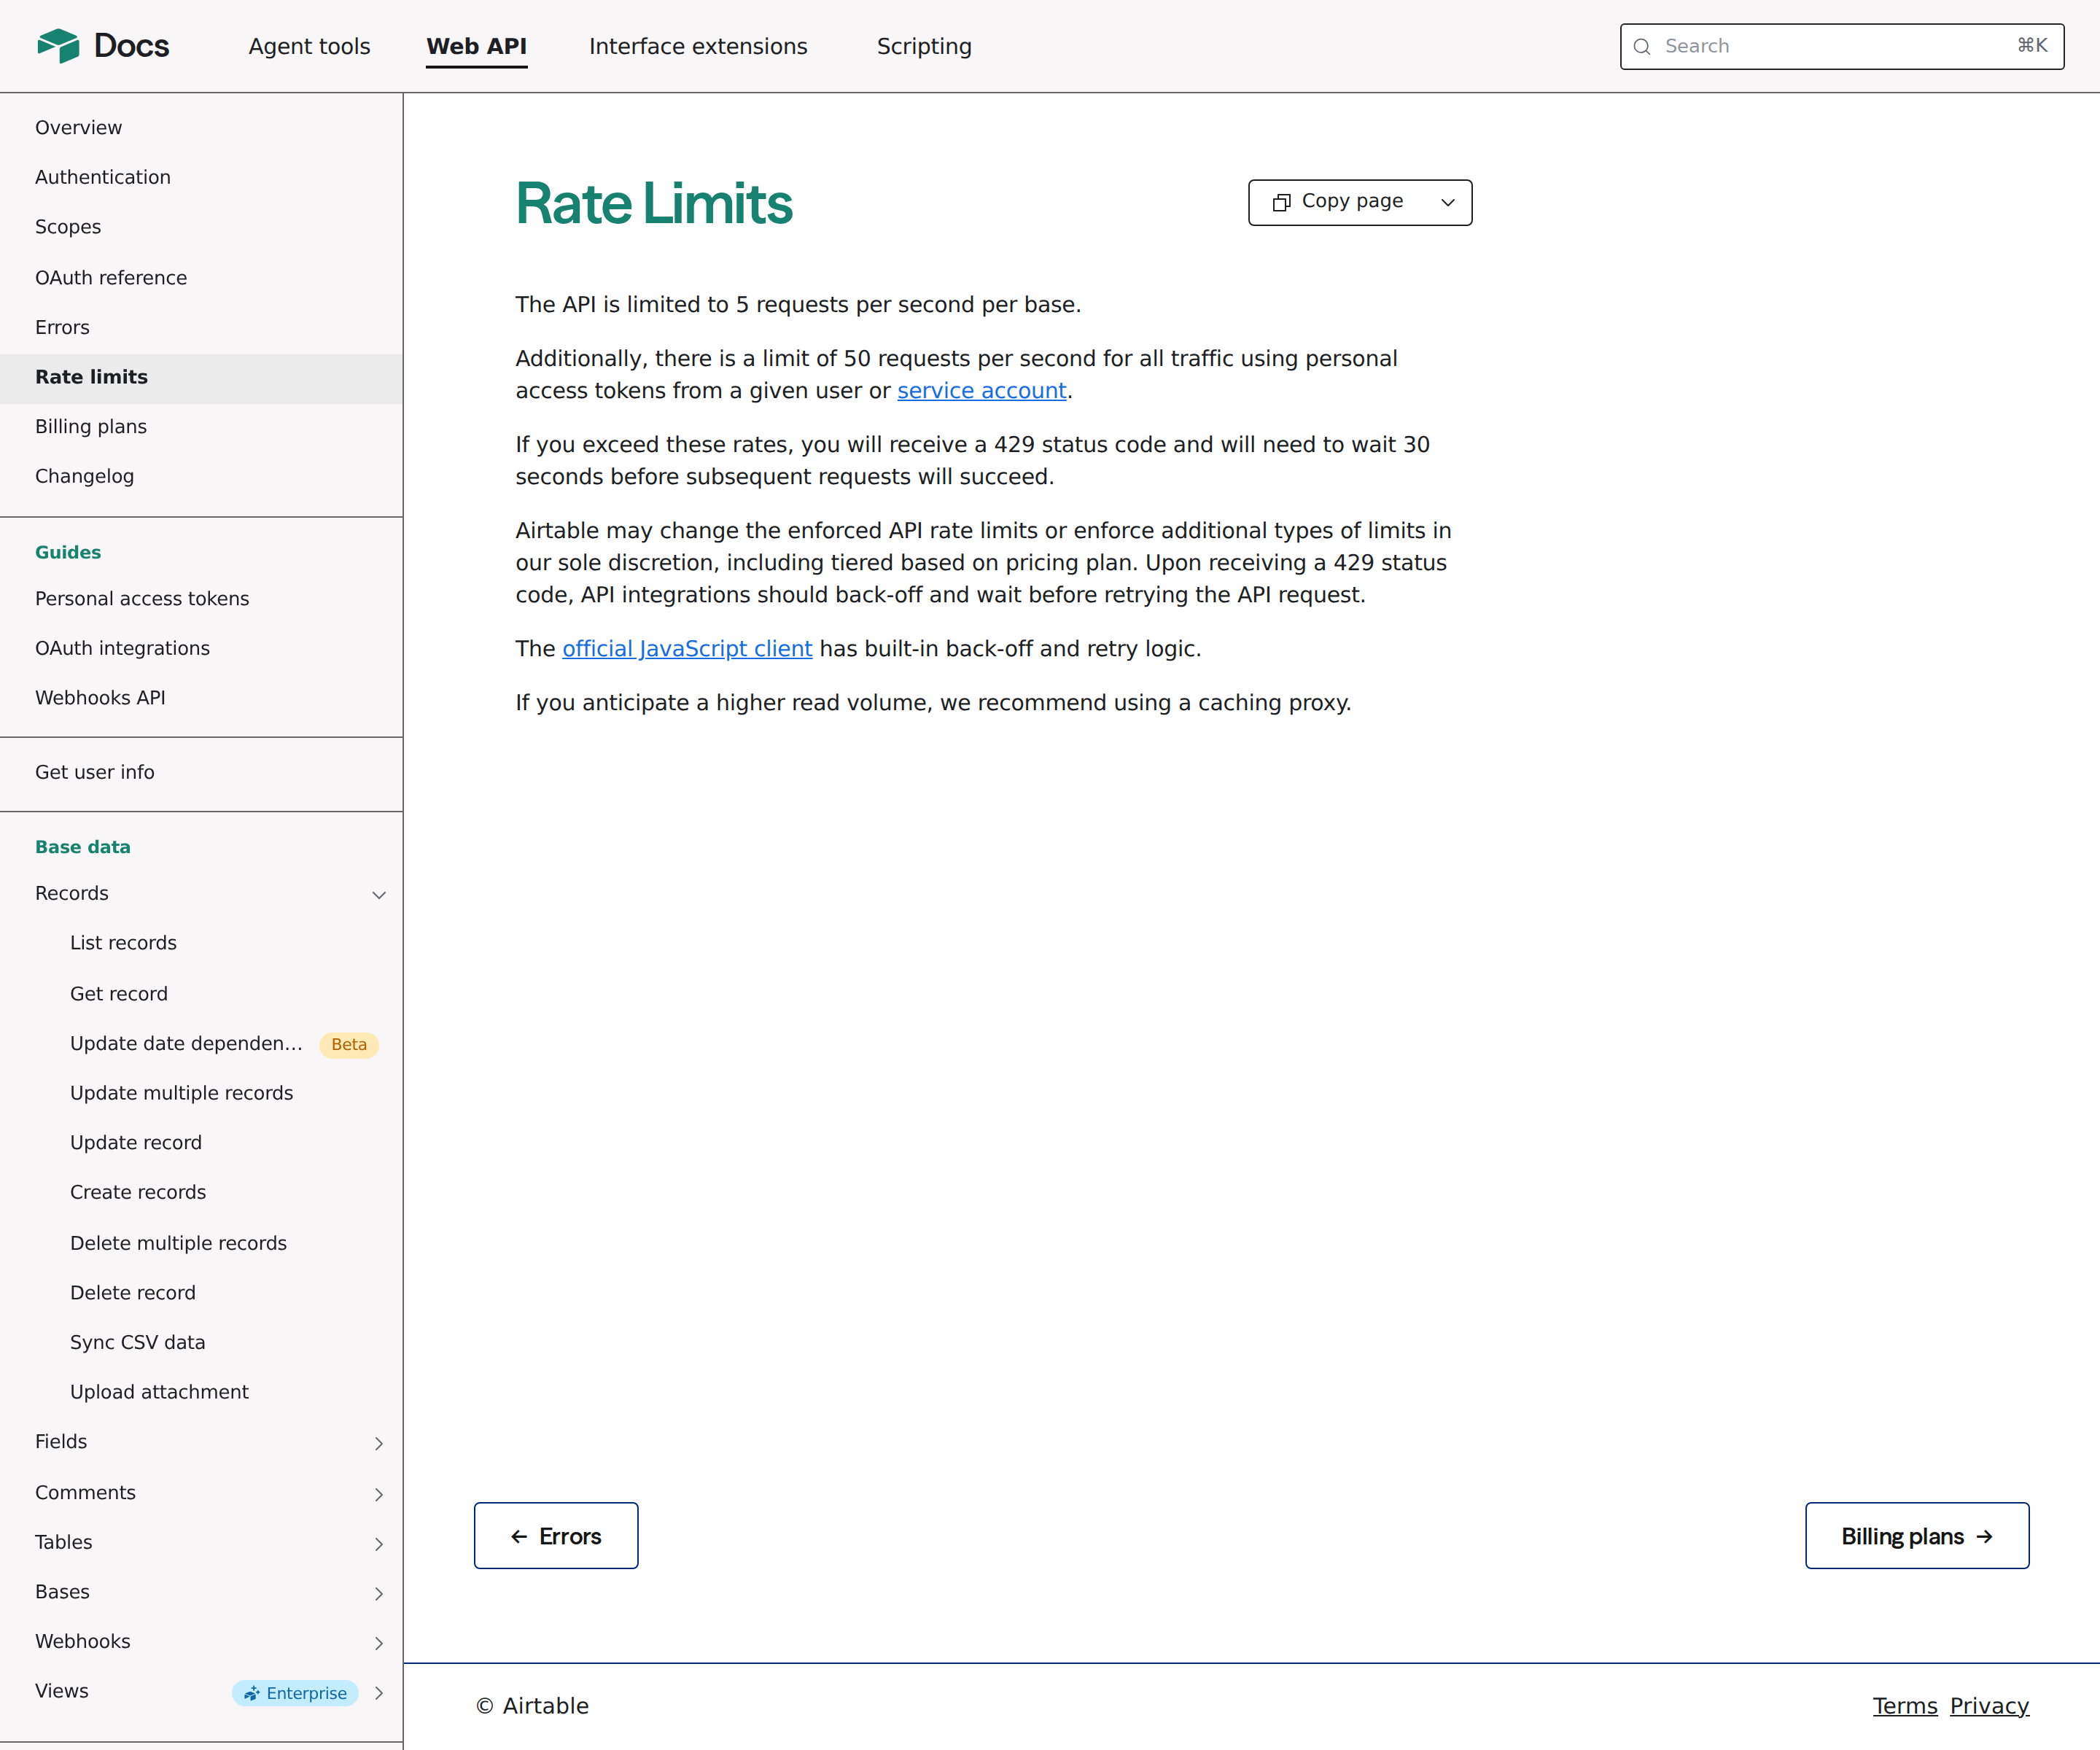Open OAuth integrations guide
The height and width of the screenshot is (1750, 2100).
[201, 649]
